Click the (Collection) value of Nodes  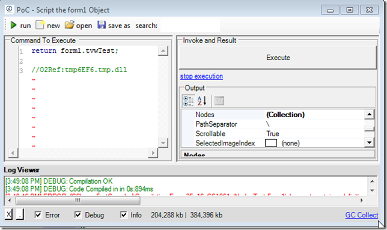point(285,115)
